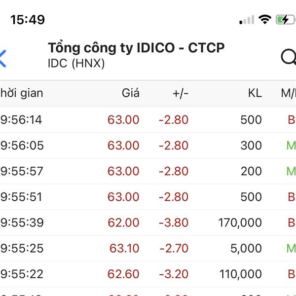This screenshot has height=296, width=296.
Task: Tap the 15:49 clock in status bar
Action: pos(28,20)
